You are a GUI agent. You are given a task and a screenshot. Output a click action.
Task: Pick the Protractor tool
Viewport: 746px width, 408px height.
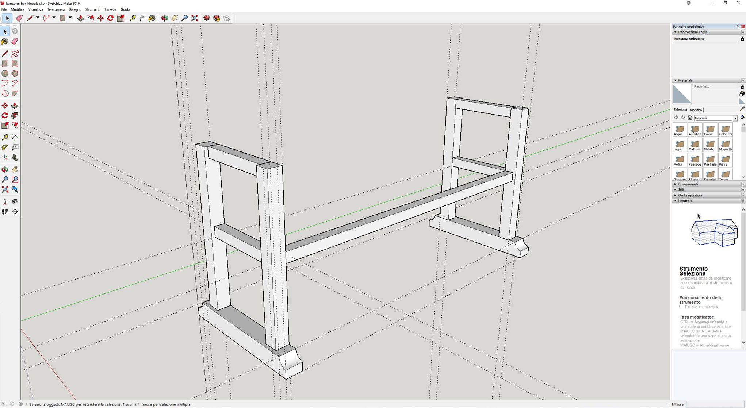point(5,147)
